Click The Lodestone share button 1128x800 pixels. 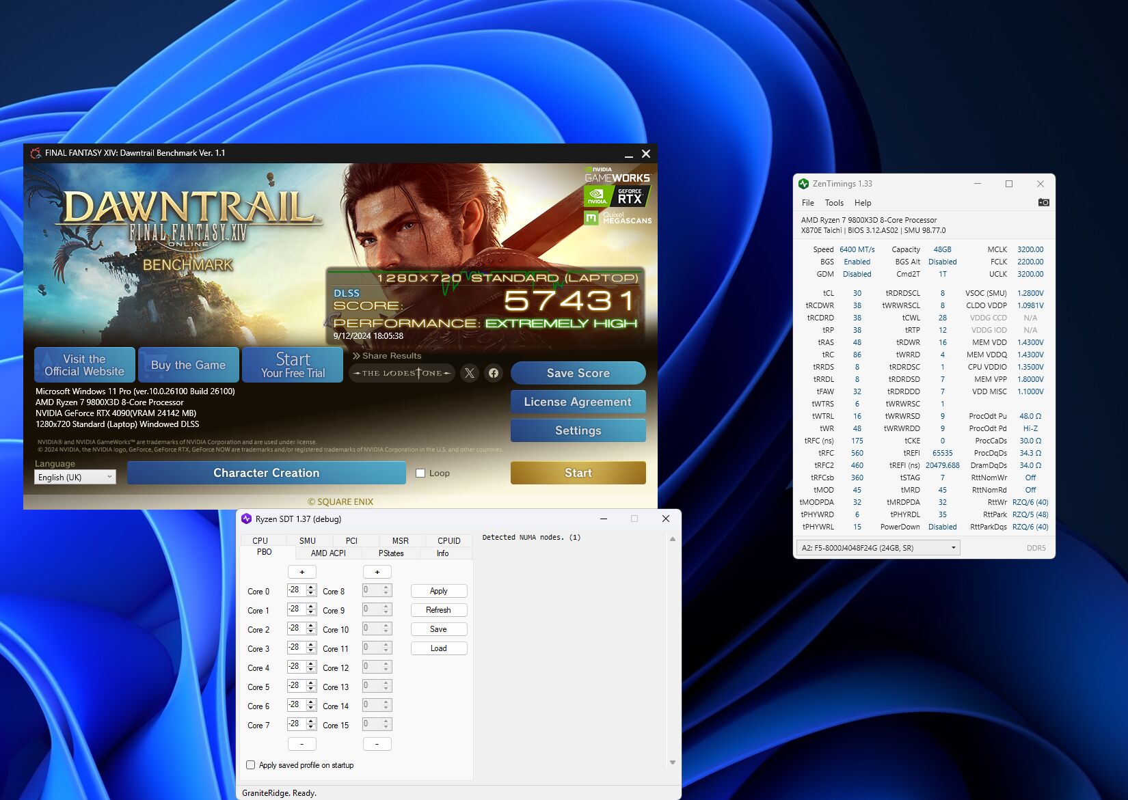click(x=402, y=373)
